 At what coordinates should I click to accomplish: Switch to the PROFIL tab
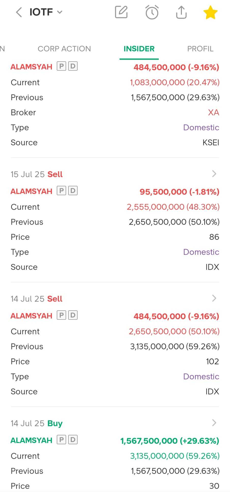200,49
